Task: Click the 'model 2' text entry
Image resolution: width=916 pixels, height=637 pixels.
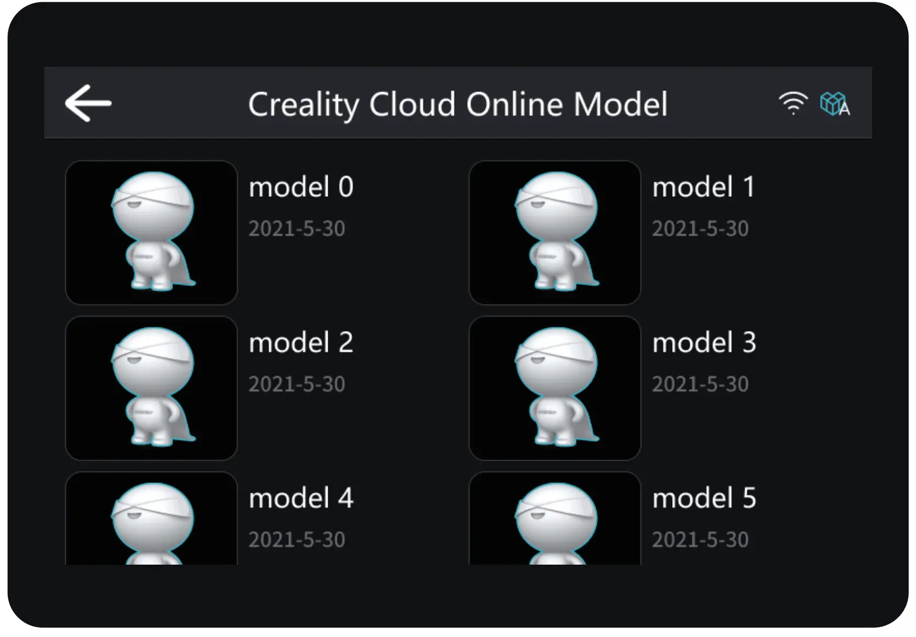Action: (x=301, y=343)
